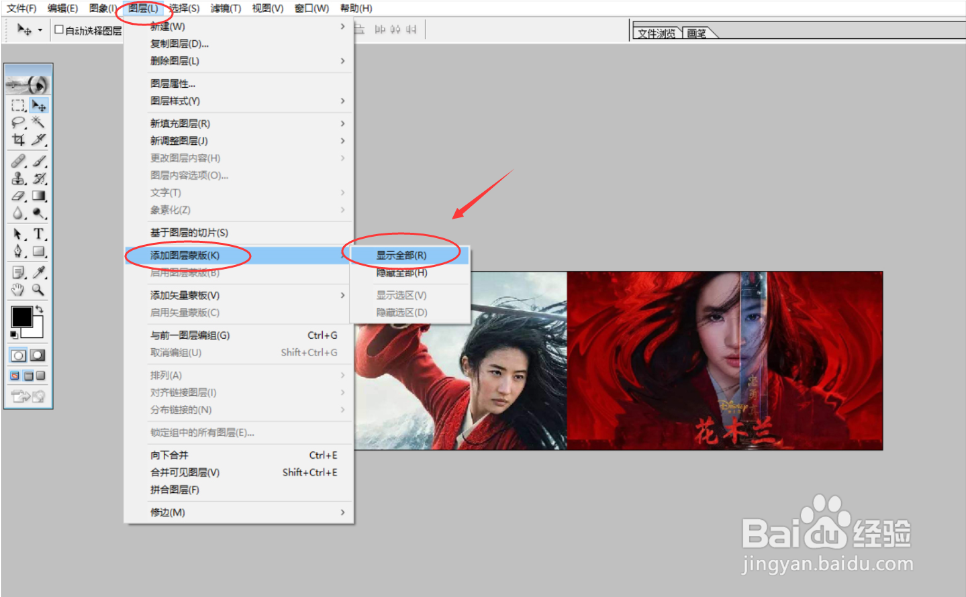Expand the 新调整图层(J) submenu arrow
966x597 pixels.
(342, 141)
